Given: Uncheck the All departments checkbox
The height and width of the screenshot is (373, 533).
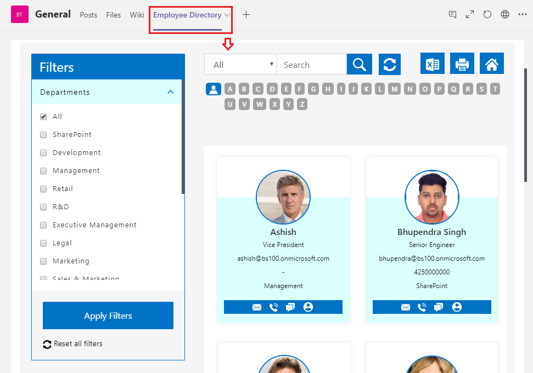Looking at the screenshot, I should [43, 117].
